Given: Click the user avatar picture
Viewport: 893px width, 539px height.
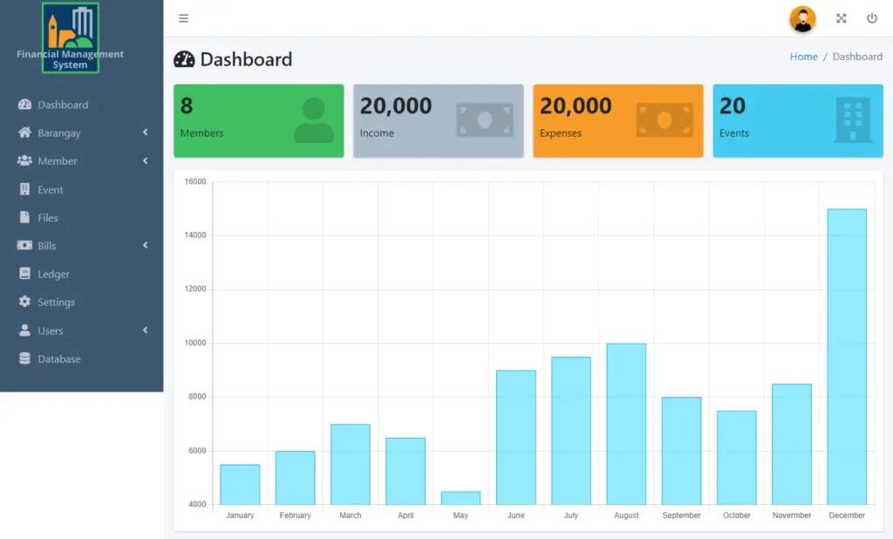Looking at the screenshot, I should pyautogui.click(x=802, y=18).
